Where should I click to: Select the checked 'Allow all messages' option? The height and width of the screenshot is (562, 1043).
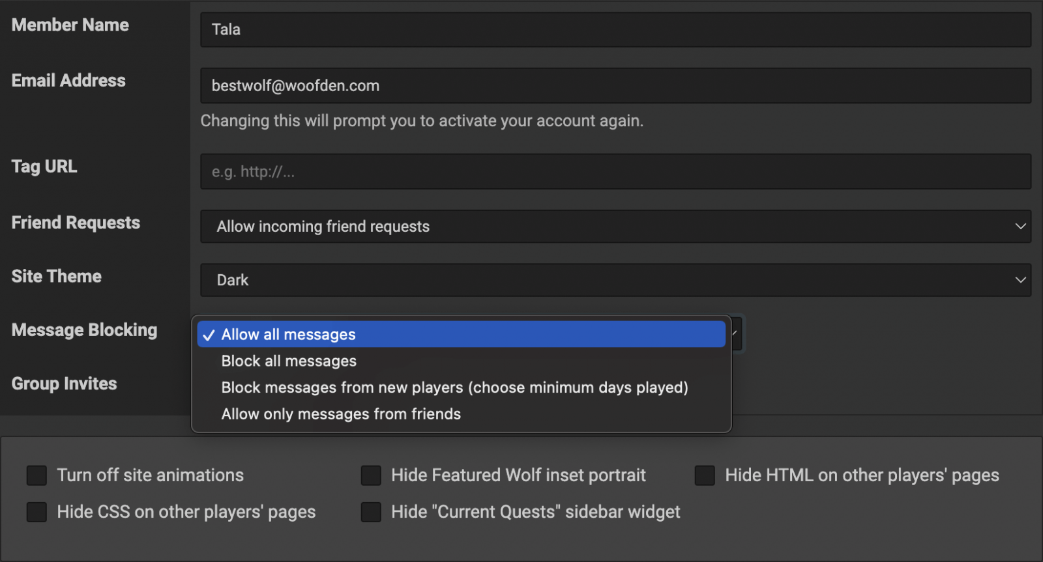pos(461,335)
